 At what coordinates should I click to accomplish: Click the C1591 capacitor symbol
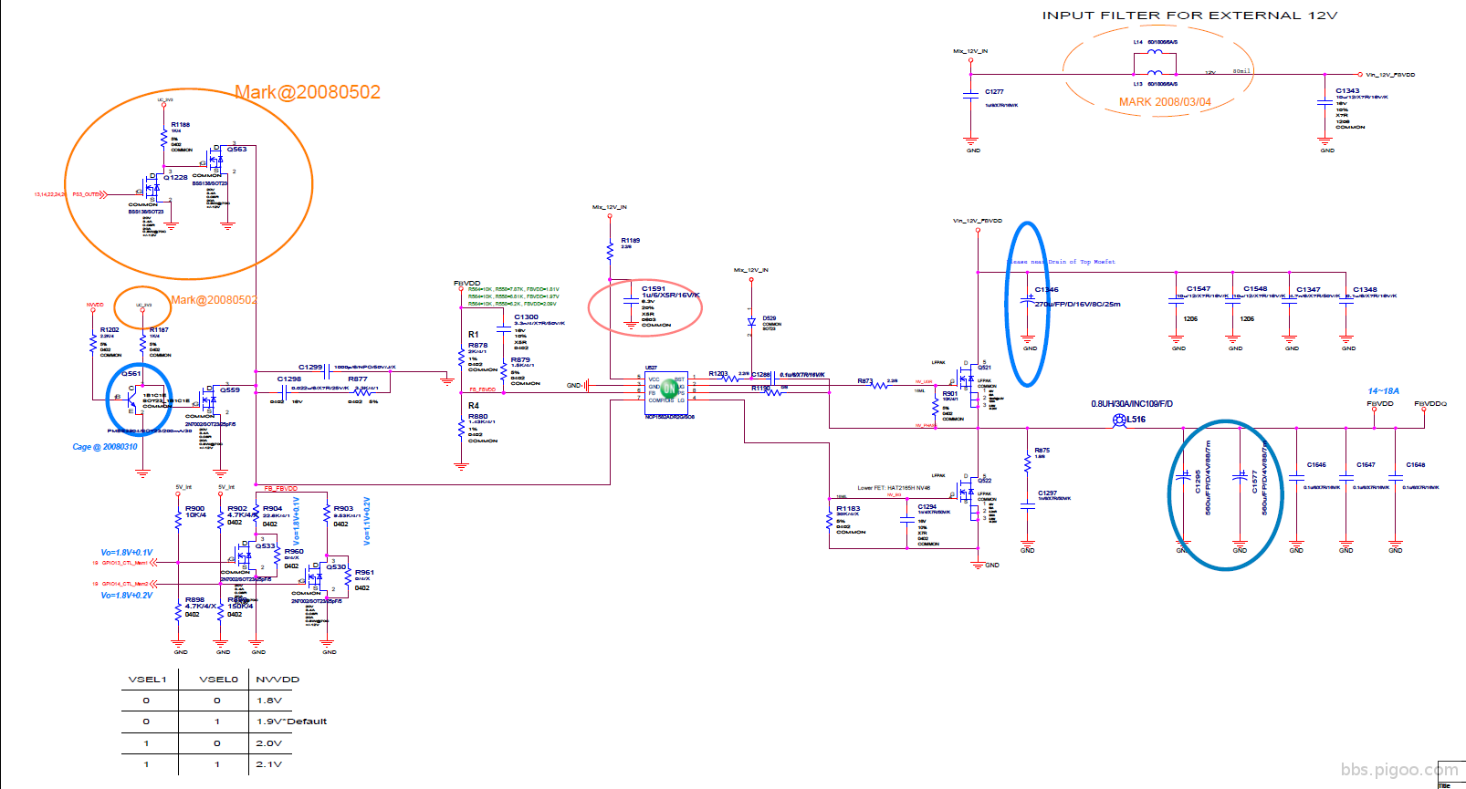coord(631,300)
